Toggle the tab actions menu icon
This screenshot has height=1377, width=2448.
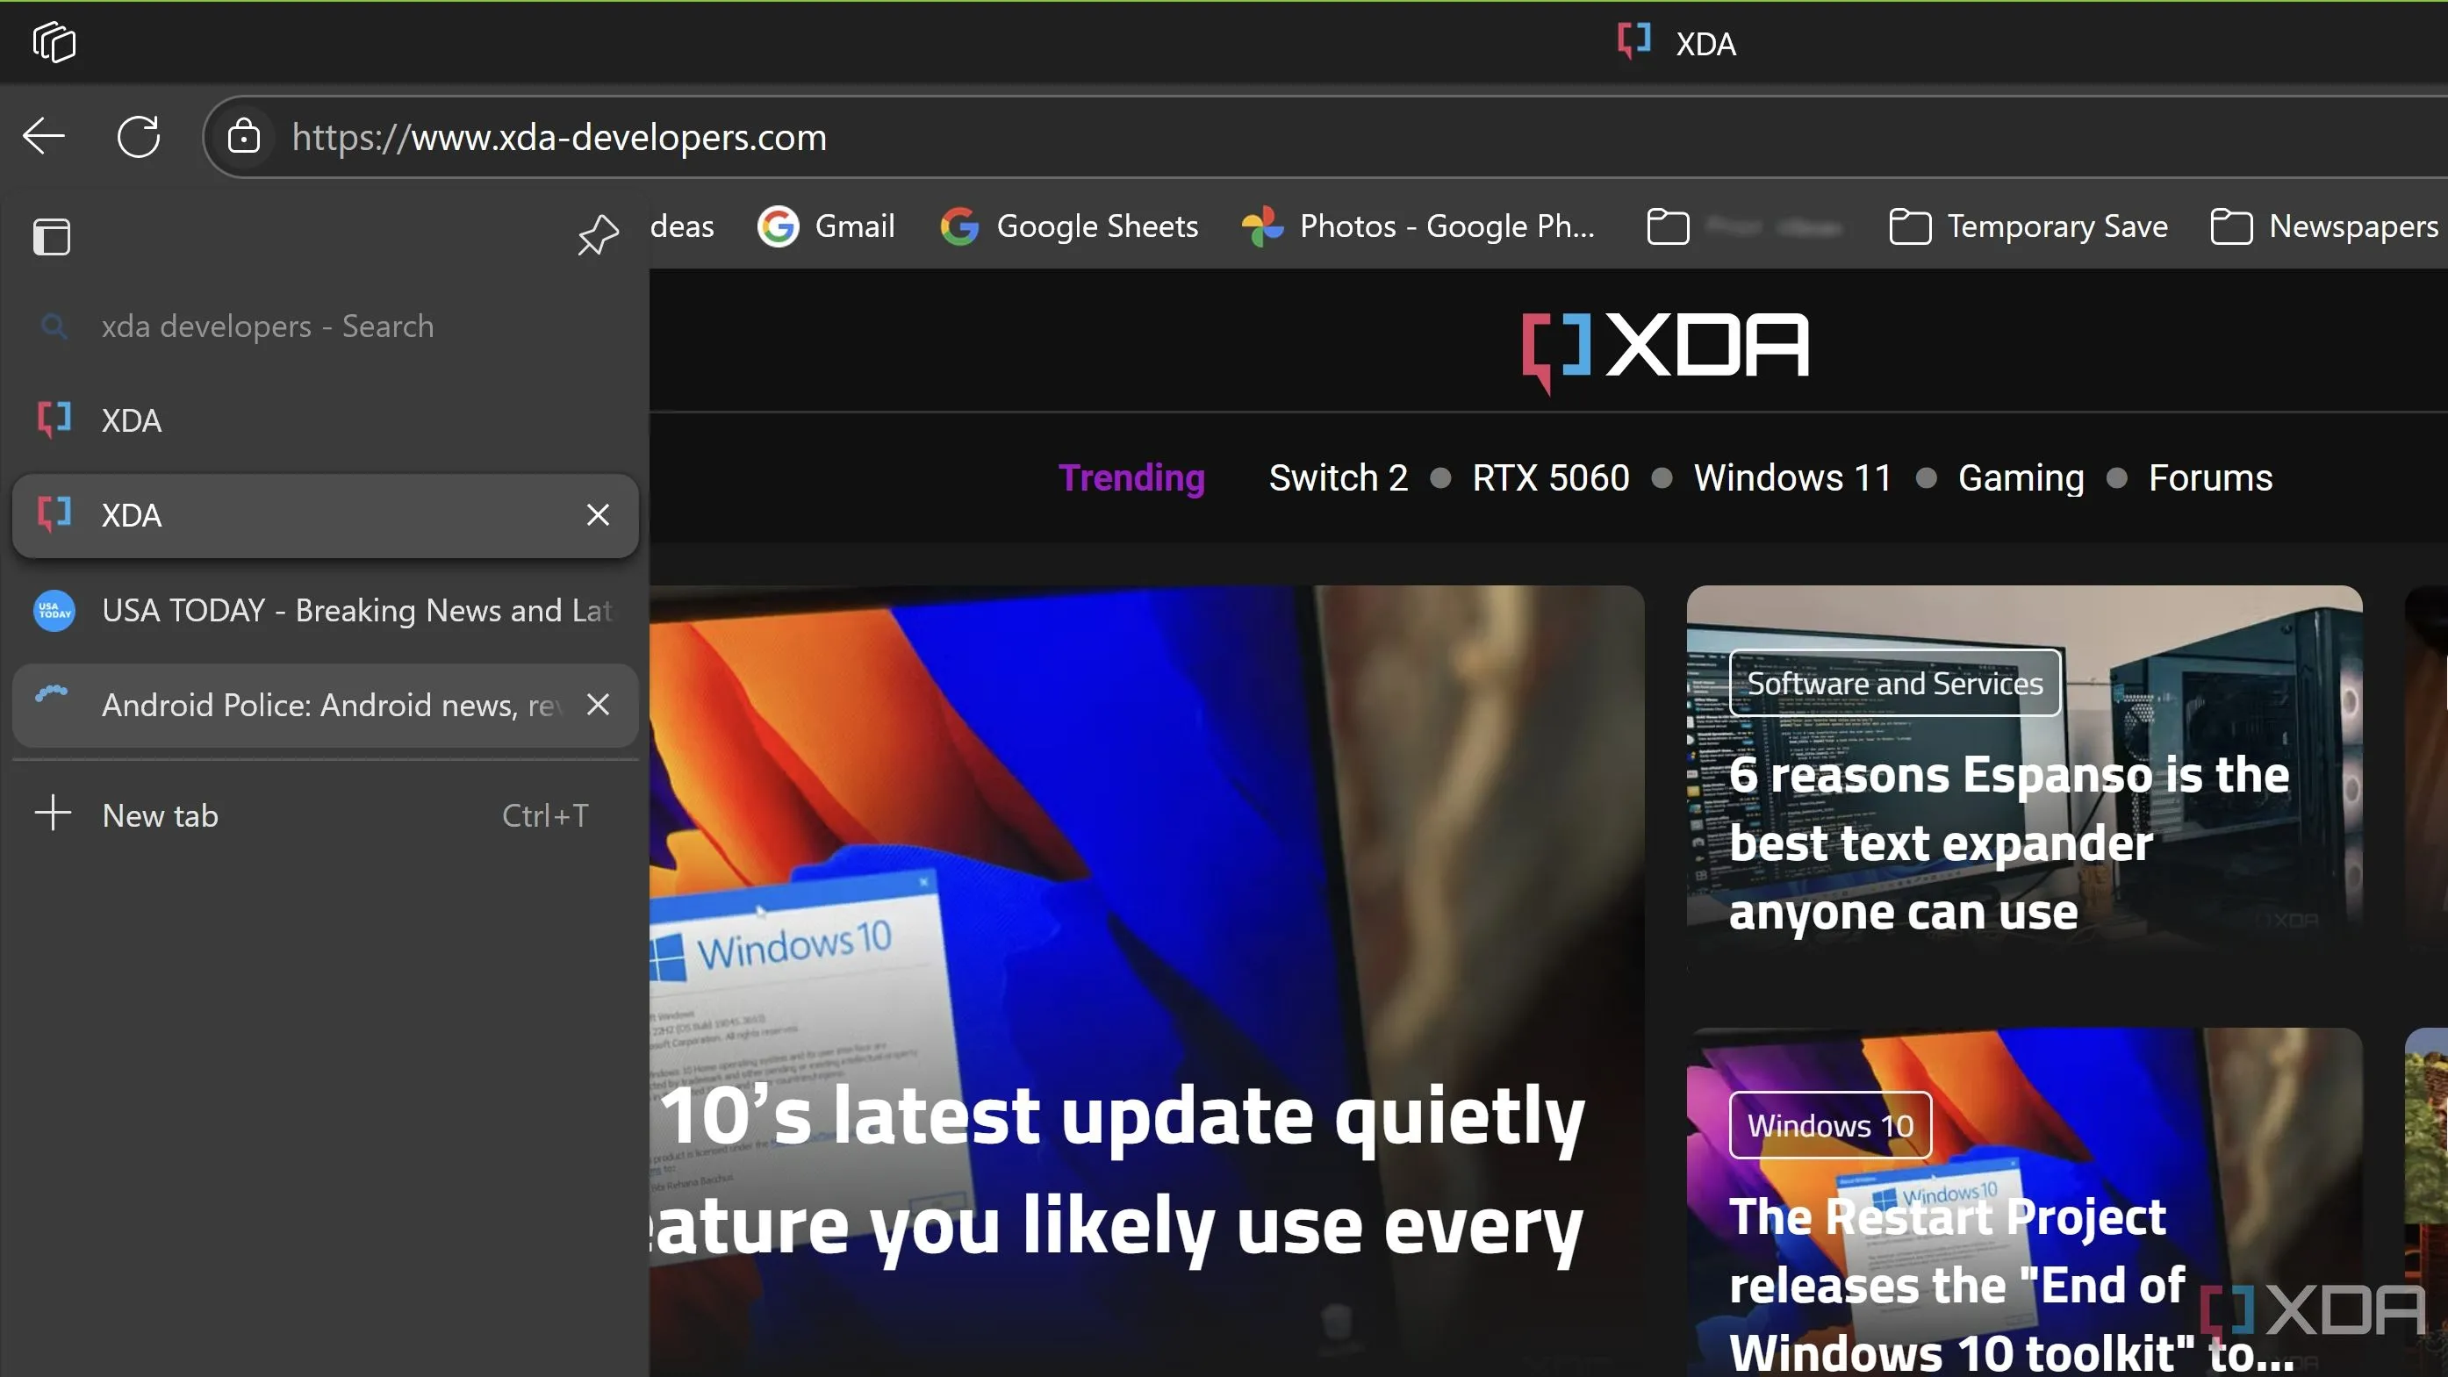click(53, 237)
